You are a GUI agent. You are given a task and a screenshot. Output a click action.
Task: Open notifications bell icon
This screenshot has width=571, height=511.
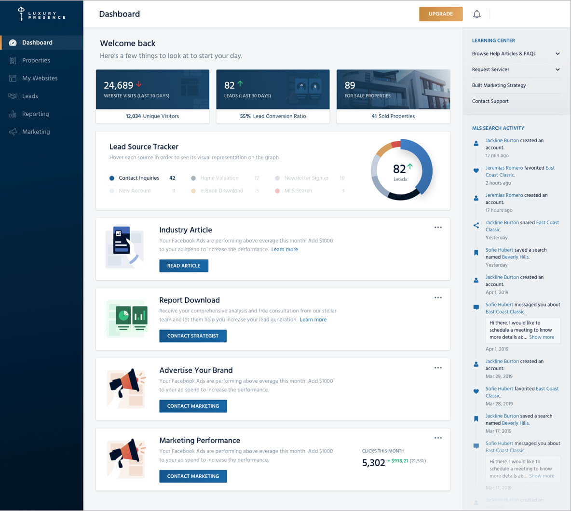click(476, 14)
